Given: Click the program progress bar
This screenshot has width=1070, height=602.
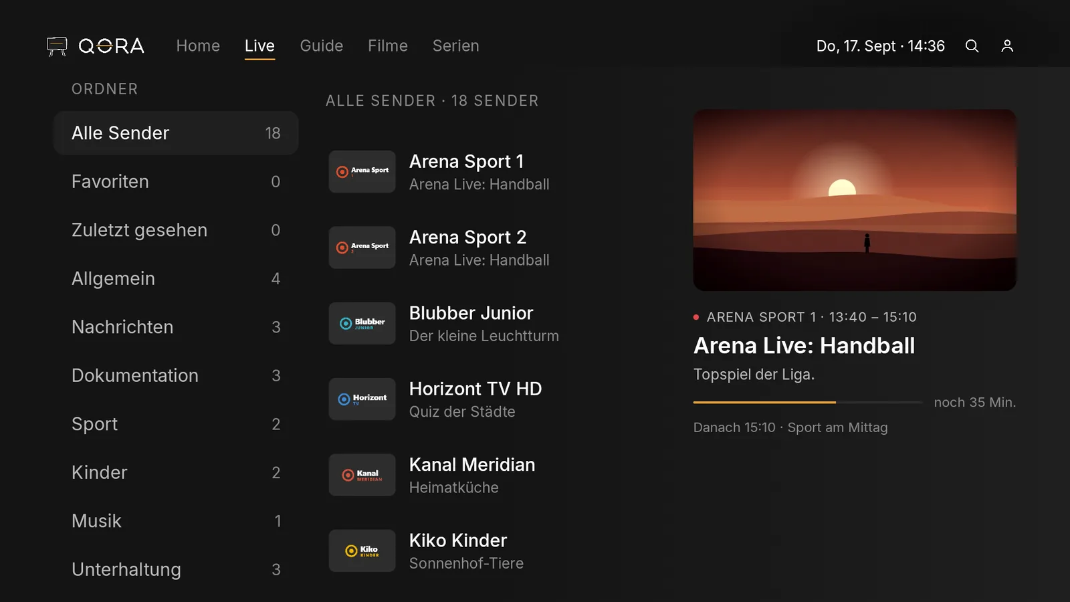Looking at the screenshot, I should [x=808, y=402].
